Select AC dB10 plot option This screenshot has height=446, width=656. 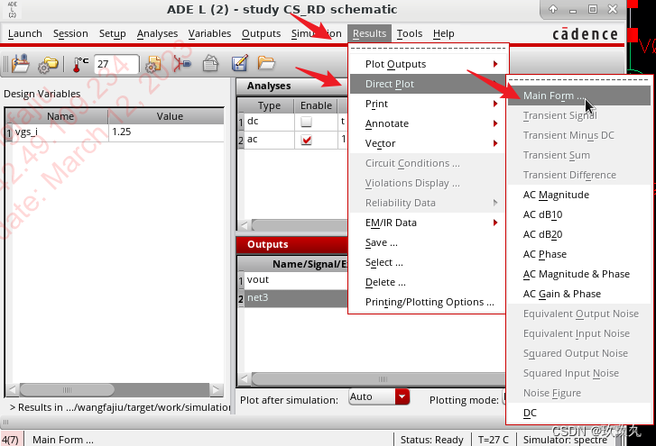(579, 214)
